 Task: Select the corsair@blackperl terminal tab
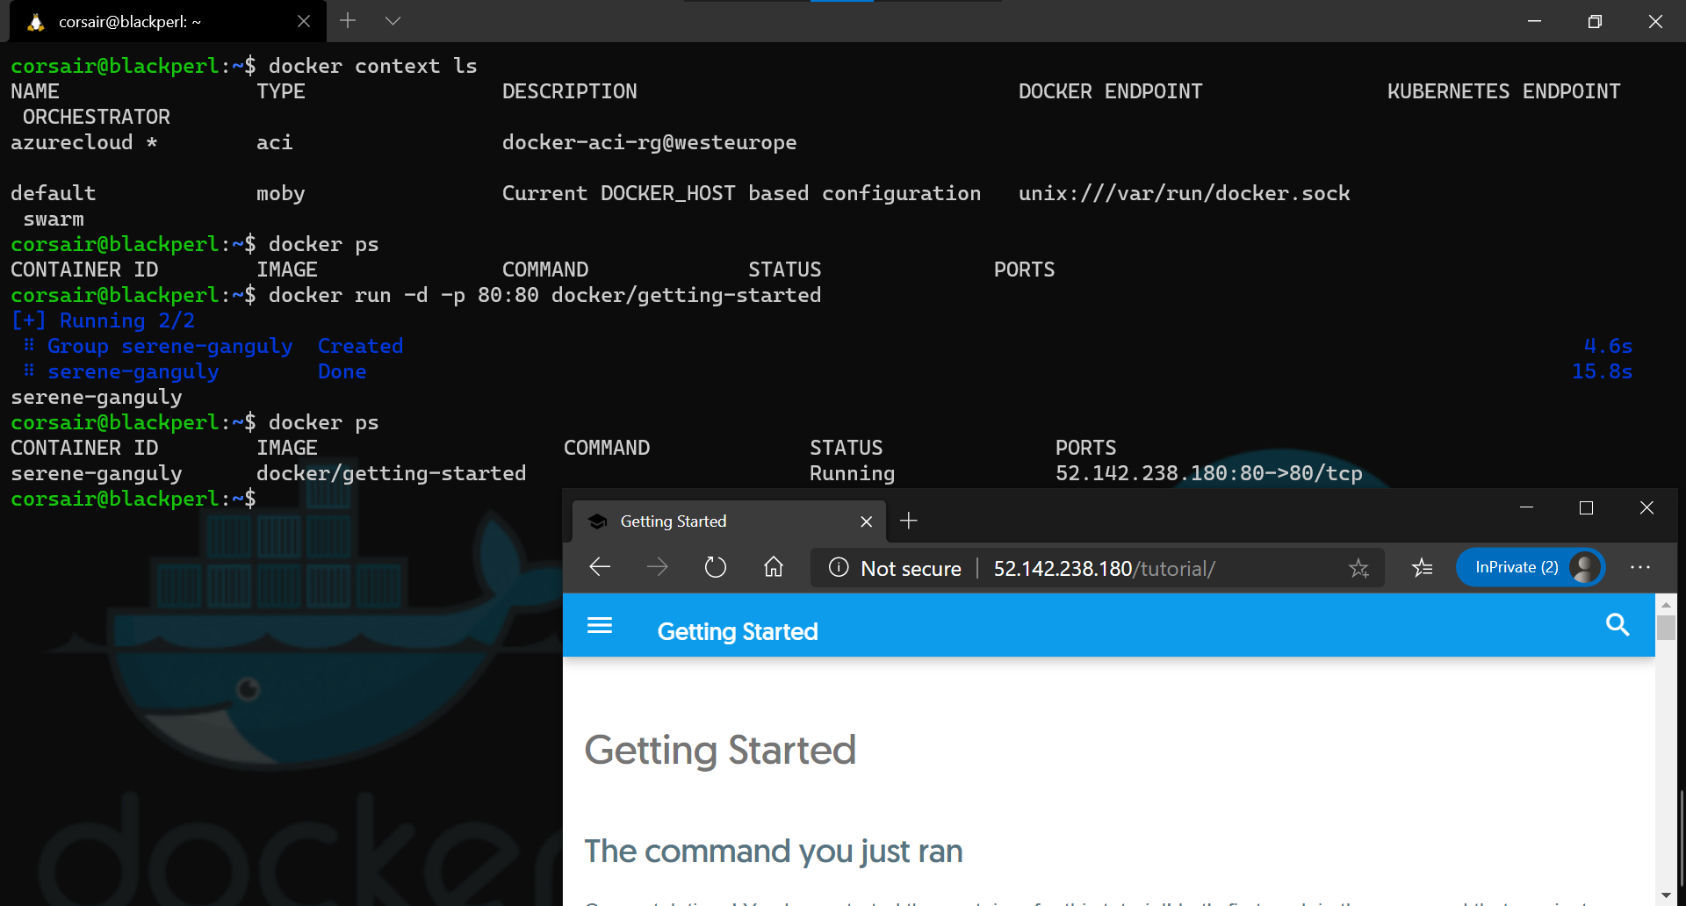158,22
